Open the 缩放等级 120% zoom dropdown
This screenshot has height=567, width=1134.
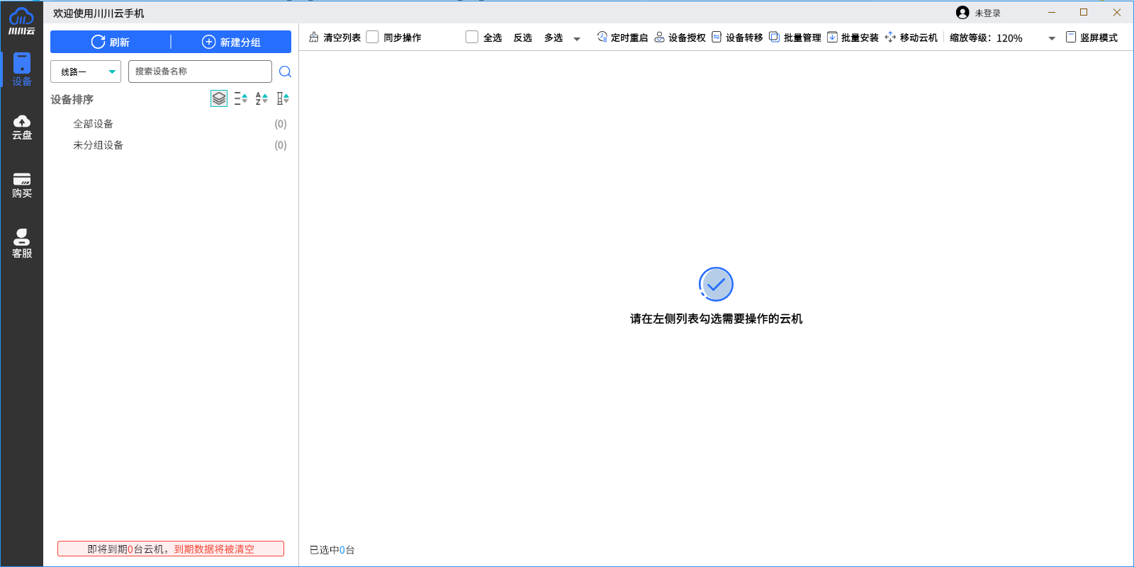tap(1051, 39)
